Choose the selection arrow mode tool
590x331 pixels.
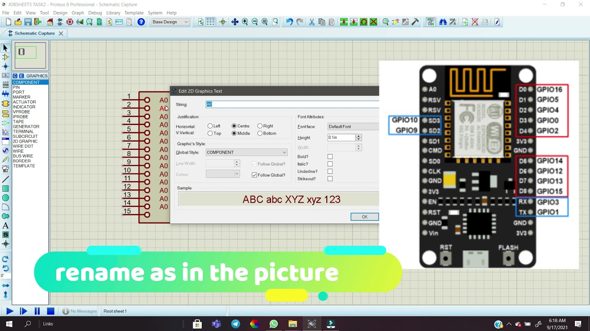point(6,48)
